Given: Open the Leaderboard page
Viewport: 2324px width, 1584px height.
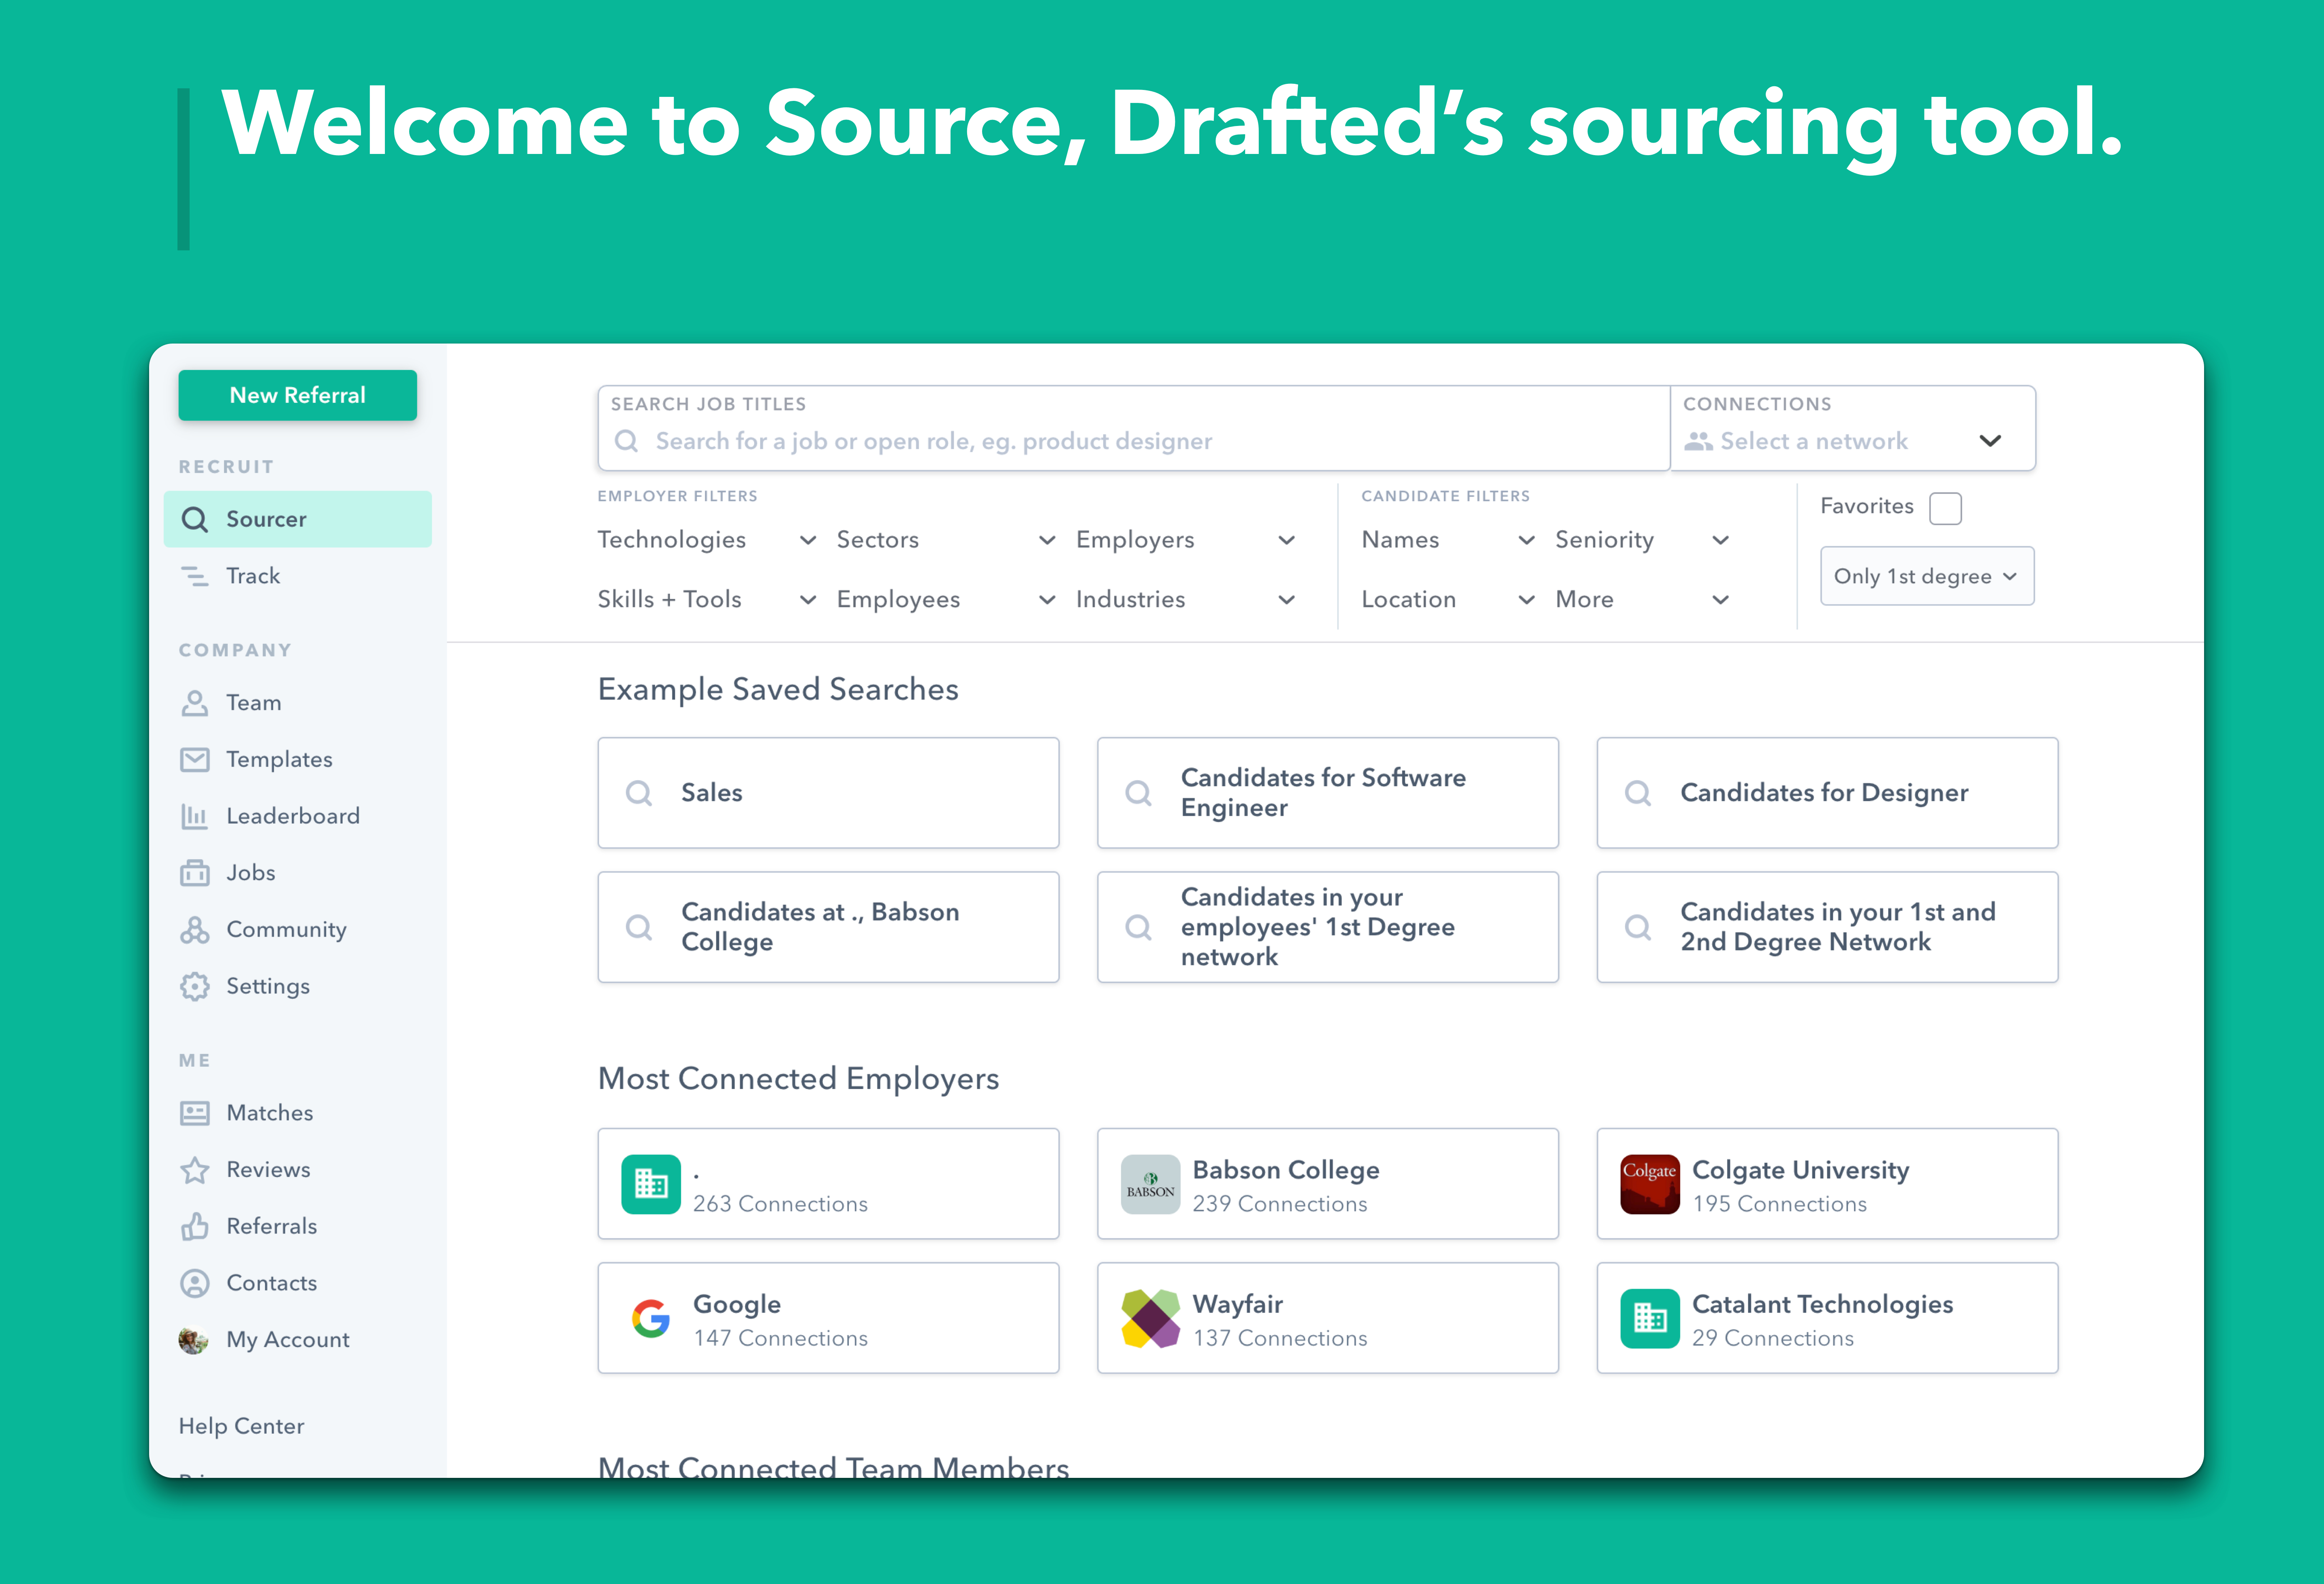Looking at the screenshot, I should coord(298,816).
